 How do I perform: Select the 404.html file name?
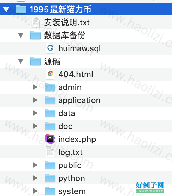[x=76, y=74]
